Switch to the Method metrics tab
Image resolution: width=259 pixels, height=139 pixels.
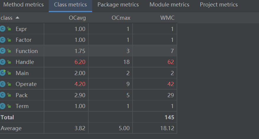pyautogui.click(x=24, y=5)
